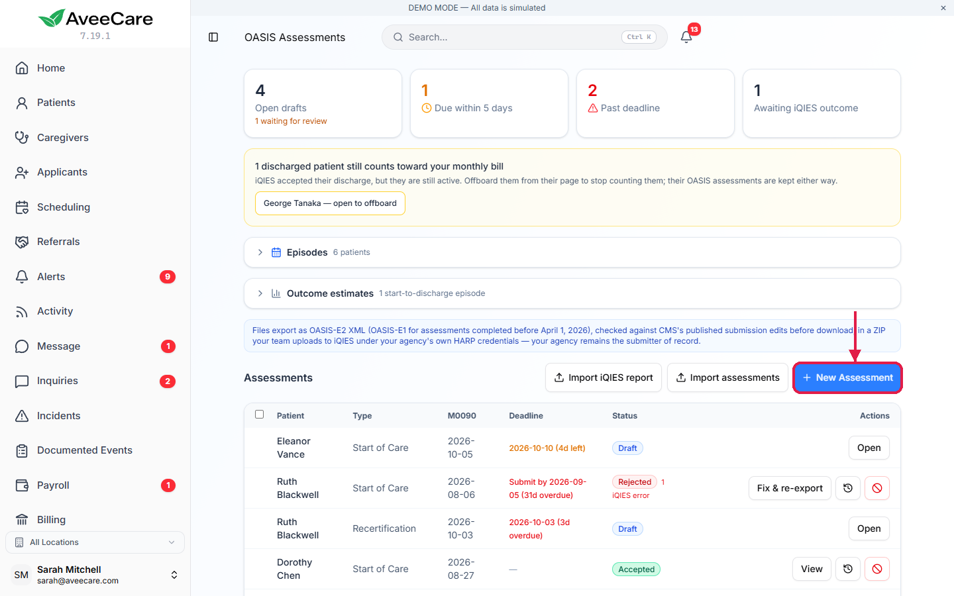Go to Referrals
The height and width of the screenshot is (596, 954).
[95, 242]
